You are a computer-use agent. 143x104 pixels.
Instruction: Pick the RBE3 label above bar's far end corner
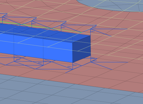tap(94, 27)
